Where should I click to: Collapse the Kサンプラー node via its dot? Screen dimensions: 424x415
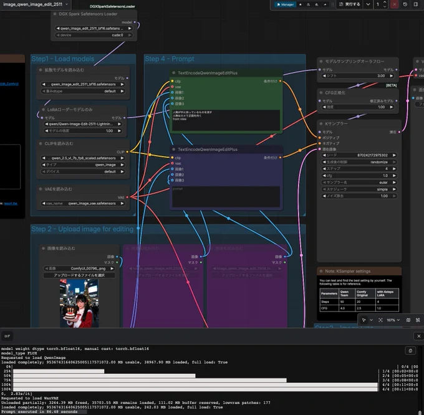coord(321,124)
